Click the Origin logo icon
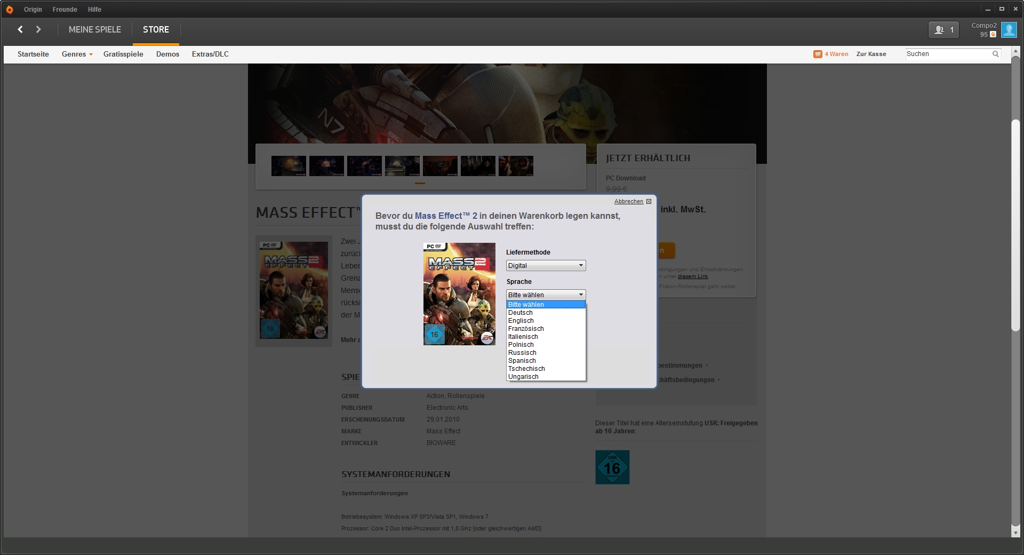 point(10,10)
